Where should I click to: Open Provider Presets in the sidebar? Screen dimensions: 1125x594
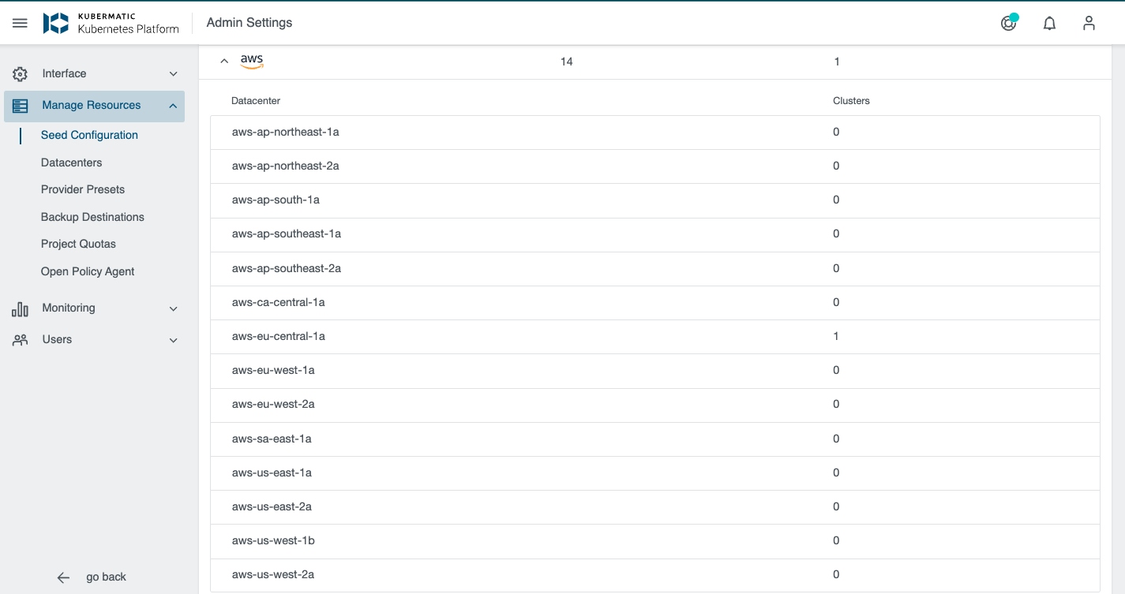click(x=83, y=189)
